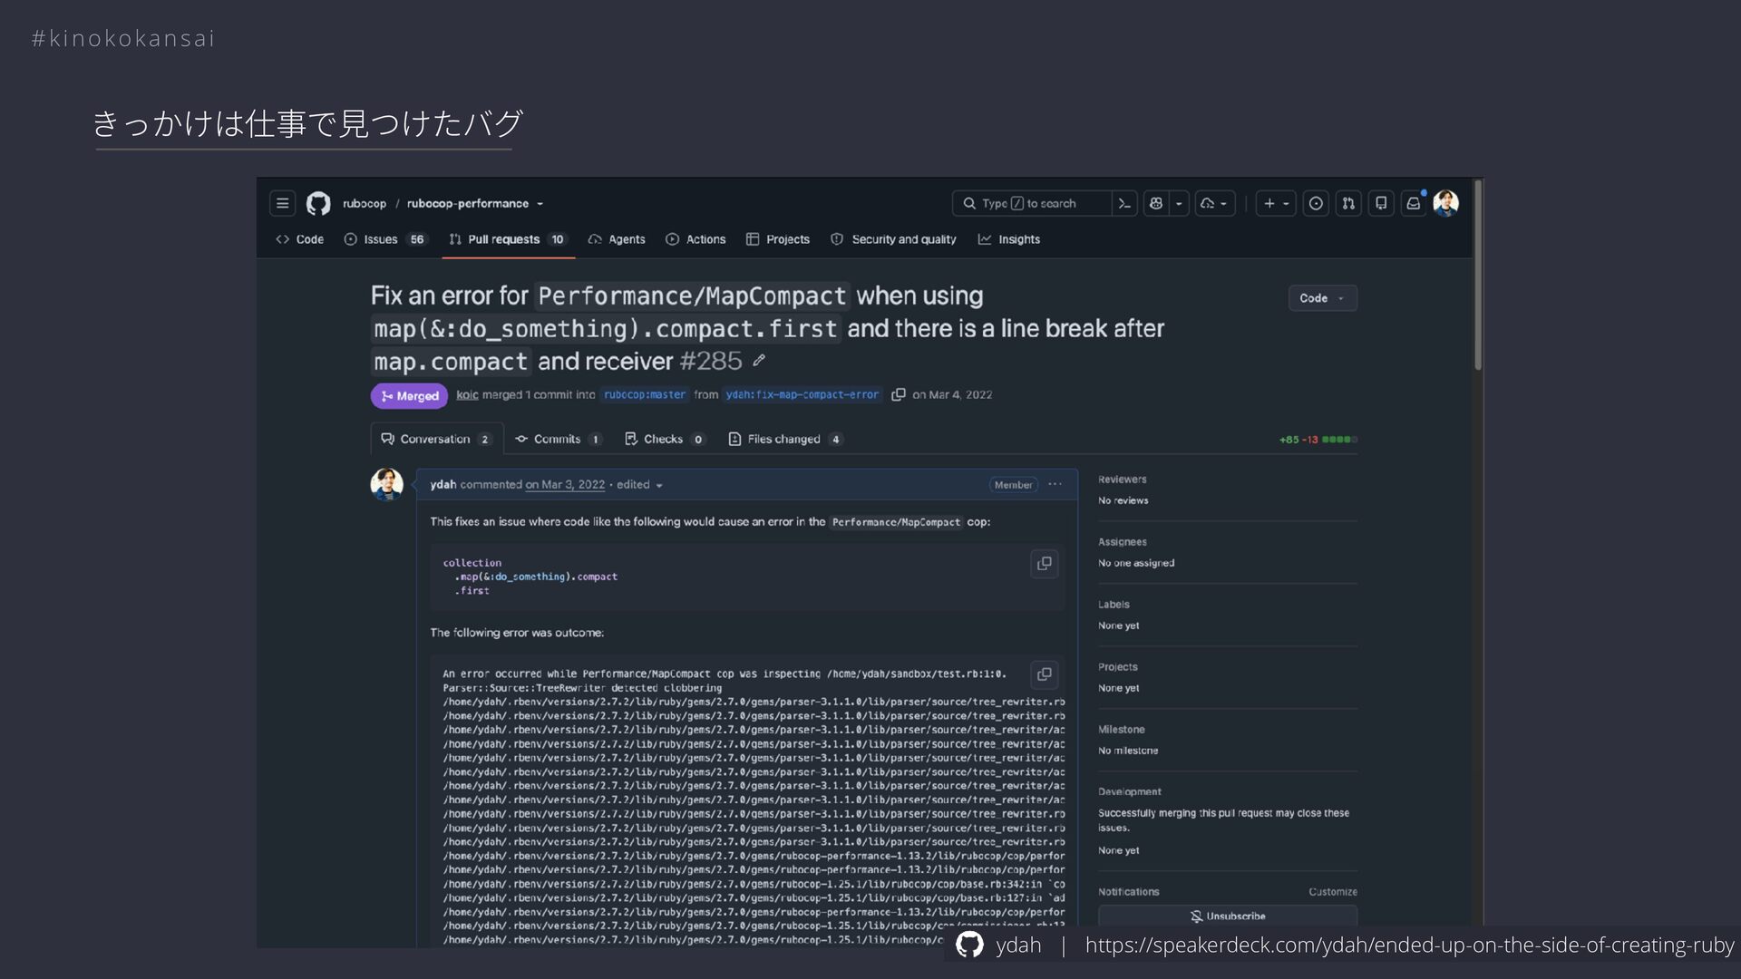View the Insights tab
Screen dimensions: 1741x979
click(x=1009, y=239)
